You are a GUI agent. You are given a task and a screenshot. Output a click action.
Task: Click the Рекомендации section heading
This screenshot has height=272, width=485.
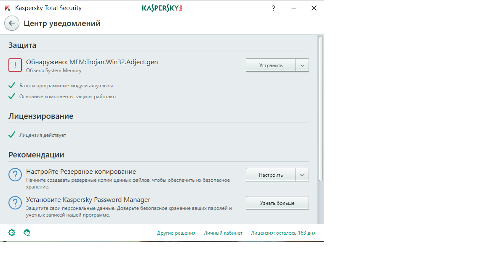click(x=36, y=154)
